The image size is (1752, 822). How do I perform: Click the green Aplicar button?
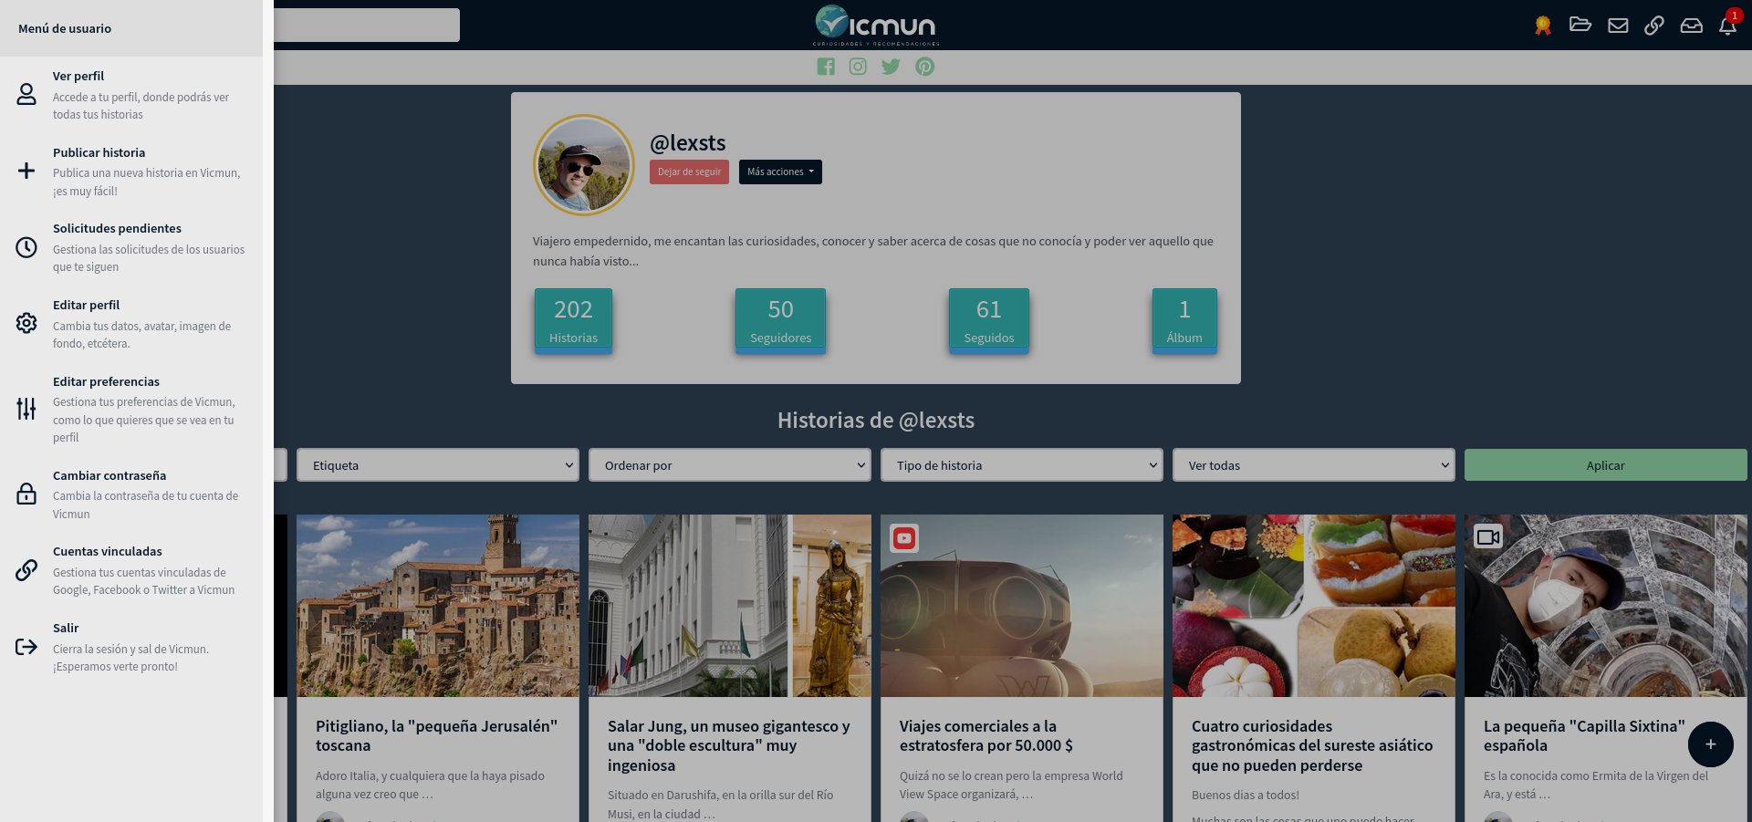click(x=1605, y=465)
